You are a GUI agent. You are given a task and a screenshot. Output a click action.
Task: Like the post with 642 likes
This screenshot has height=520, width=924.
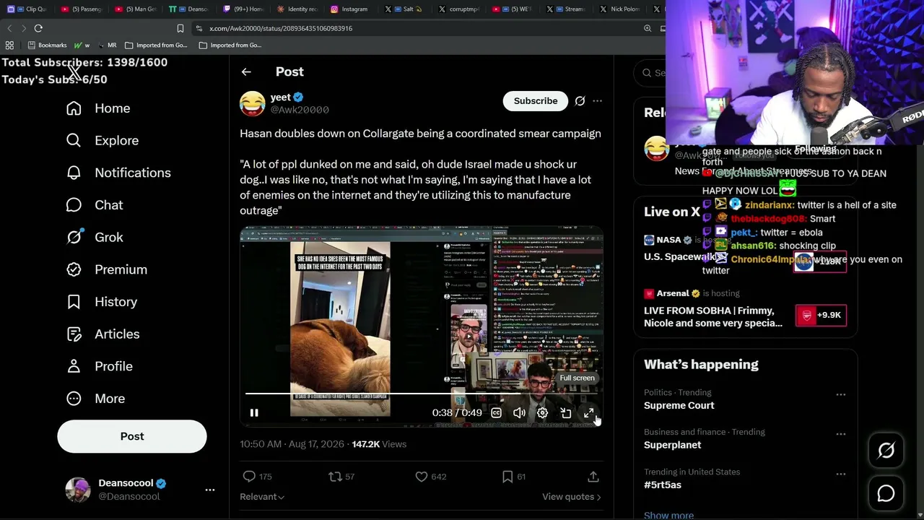pyautogui.click(x=430, y=477)
